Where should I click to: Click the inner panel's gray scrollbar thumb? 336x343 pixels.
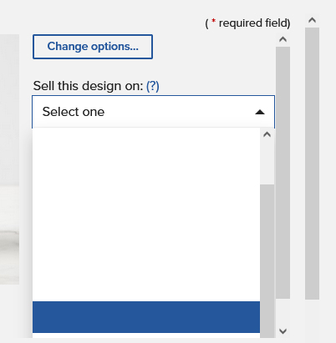(x=283, y=173)
